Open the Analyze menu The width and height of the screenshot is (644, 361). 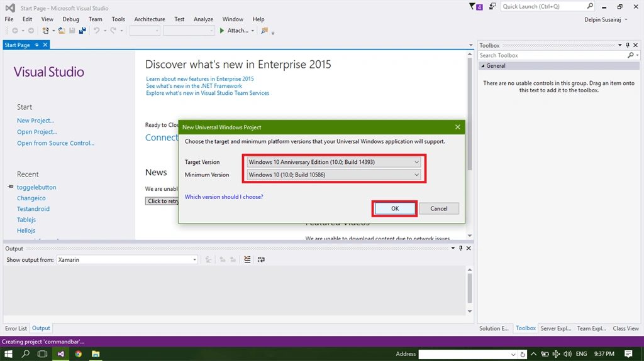pyautogui.click(x=203, y=19)
